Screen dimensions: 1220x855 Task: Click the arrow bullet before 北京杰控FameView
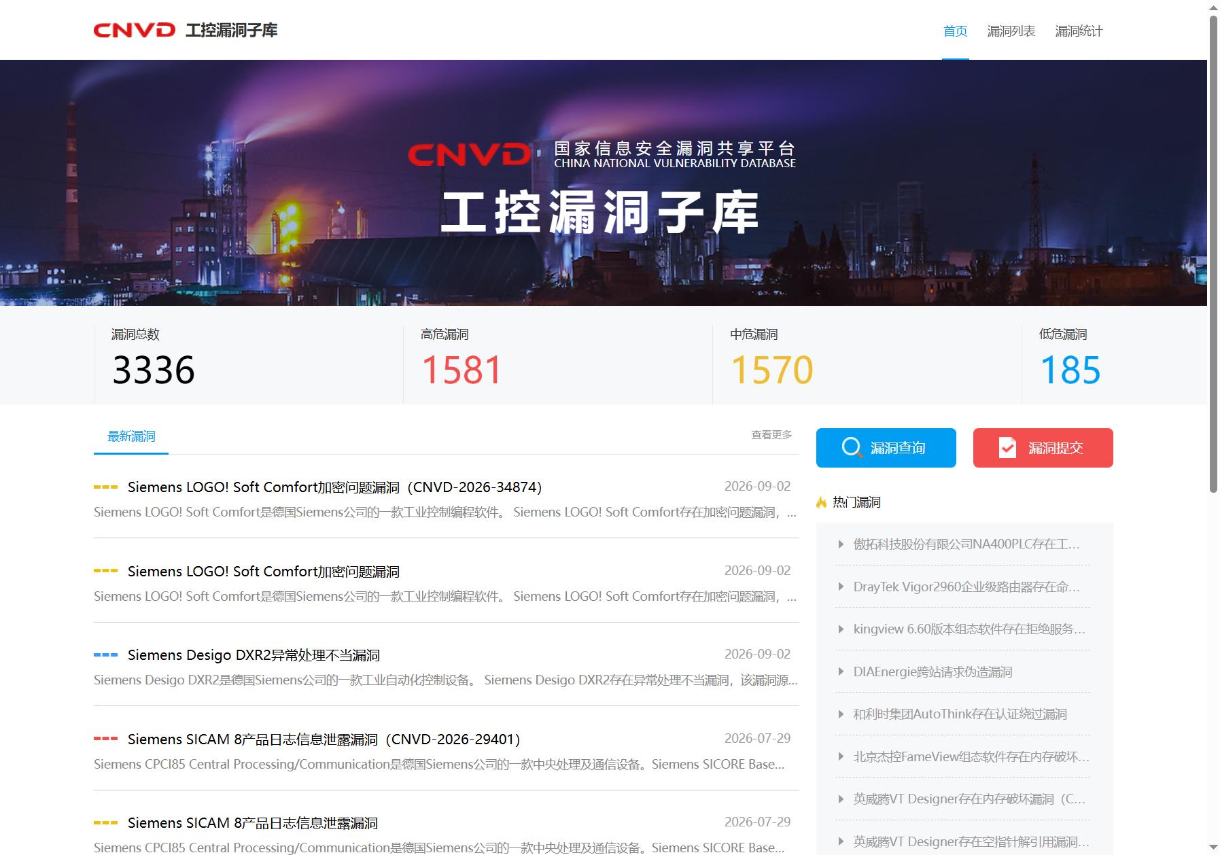point(841,756)
